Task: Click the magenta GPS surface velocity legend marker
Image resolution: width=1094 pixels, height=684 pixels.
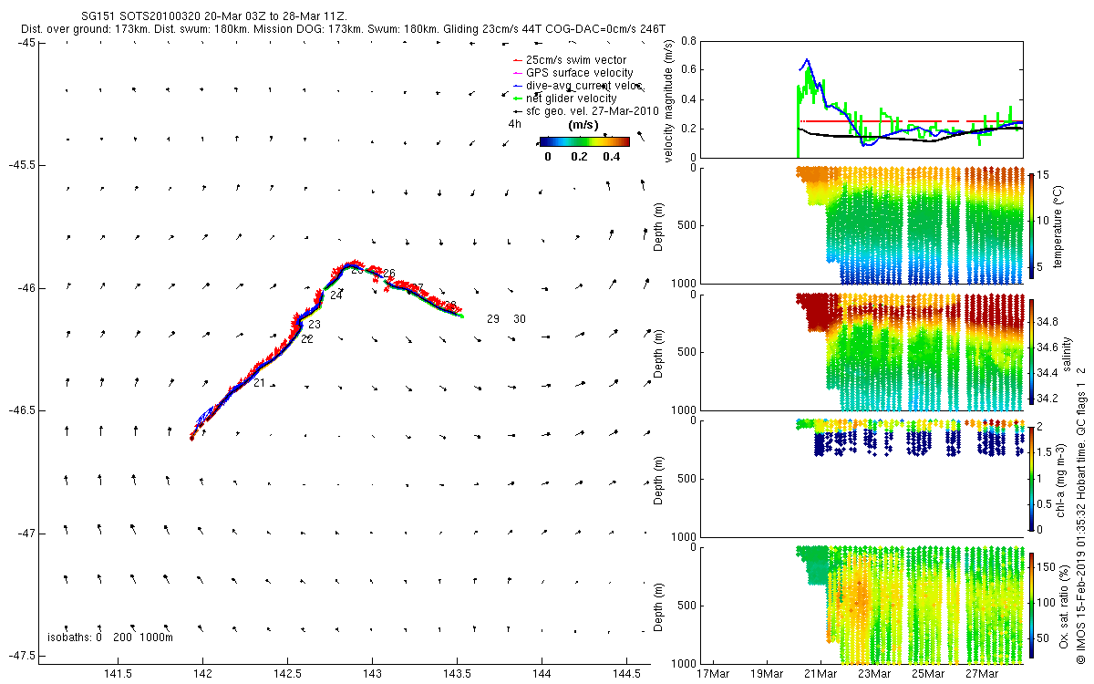Action: coord(517,73)
